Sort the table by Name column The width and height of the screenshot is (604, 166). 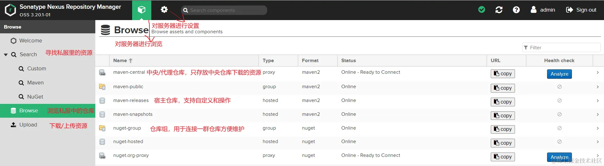tap(184, 61)
